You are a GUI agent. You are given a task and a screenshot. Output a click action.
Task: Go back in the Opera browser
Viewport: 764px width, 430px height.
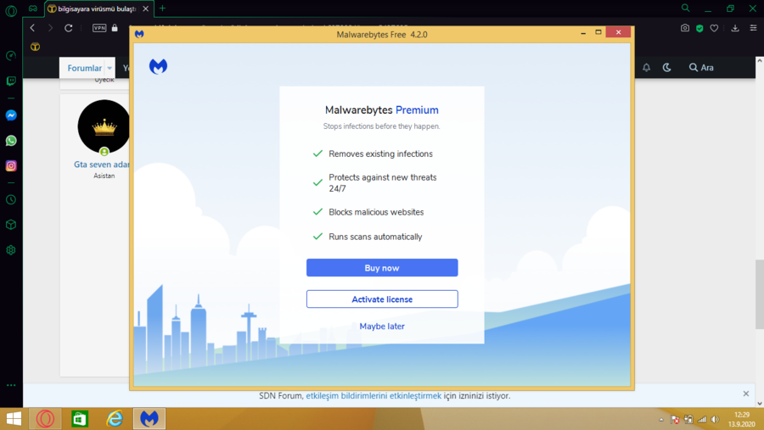32,28
